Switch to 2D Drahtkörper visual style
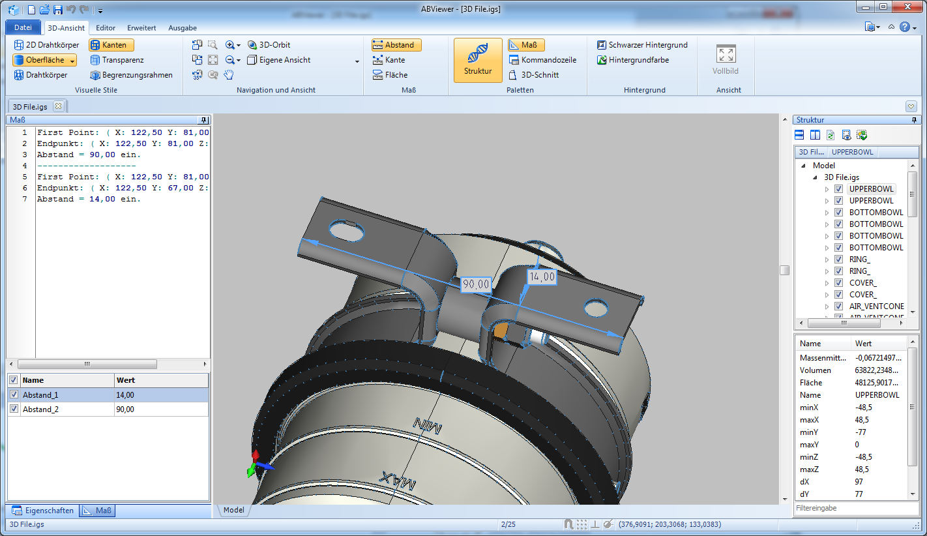 point(46,45)
